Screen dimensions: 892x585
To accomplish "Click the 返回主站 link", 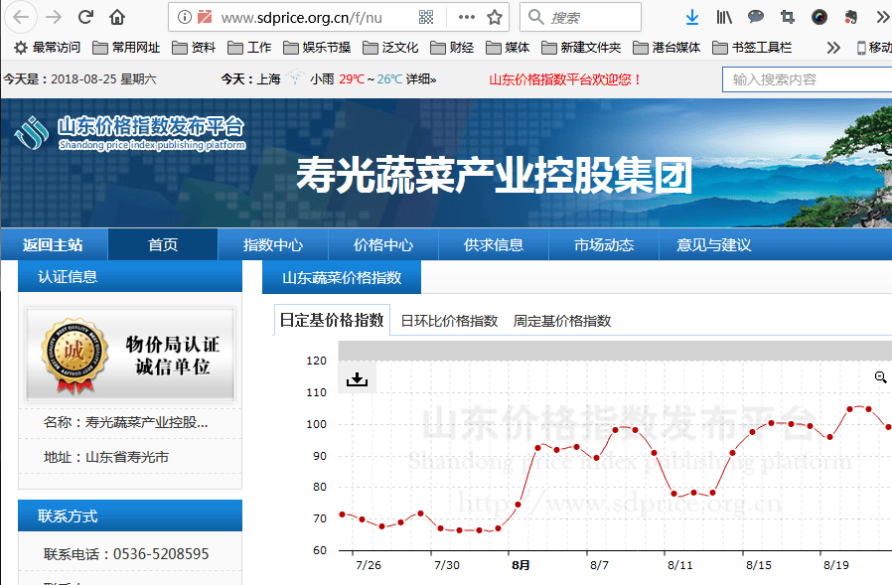I will 54,245.
